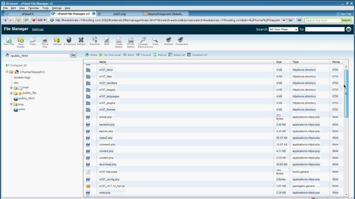Expand the tmp folder node

11,104
